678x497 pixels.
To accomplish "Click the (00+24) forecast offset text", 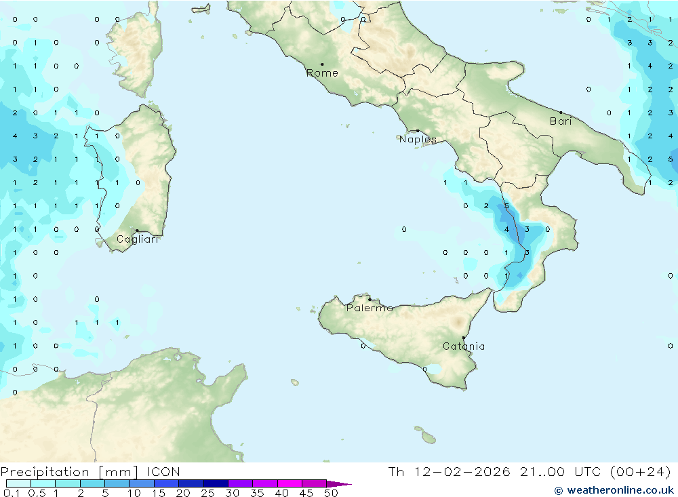I will click(641, 471).
